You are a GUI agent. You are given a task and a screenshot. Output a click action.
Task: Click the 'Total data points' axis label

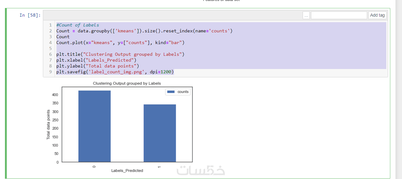point(48,124)
